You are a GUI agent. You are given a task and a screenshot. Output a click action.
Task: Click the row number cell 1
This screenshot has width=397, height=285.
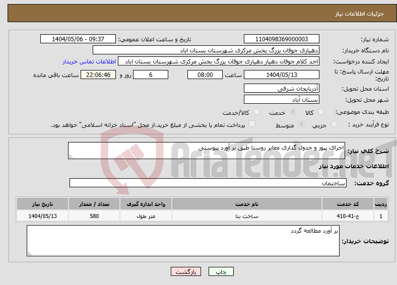[x=381, y=216]
